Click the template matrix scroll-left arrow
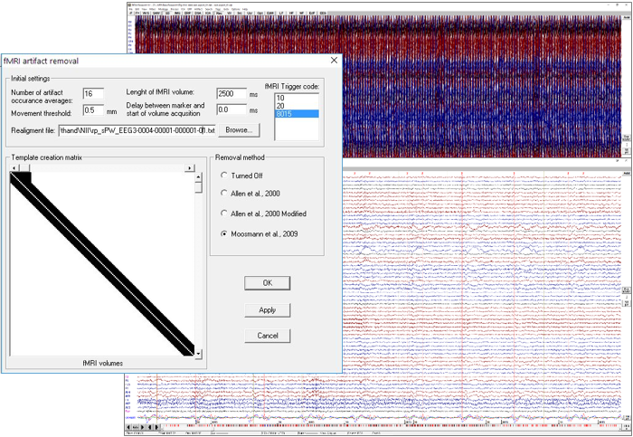 14,167
